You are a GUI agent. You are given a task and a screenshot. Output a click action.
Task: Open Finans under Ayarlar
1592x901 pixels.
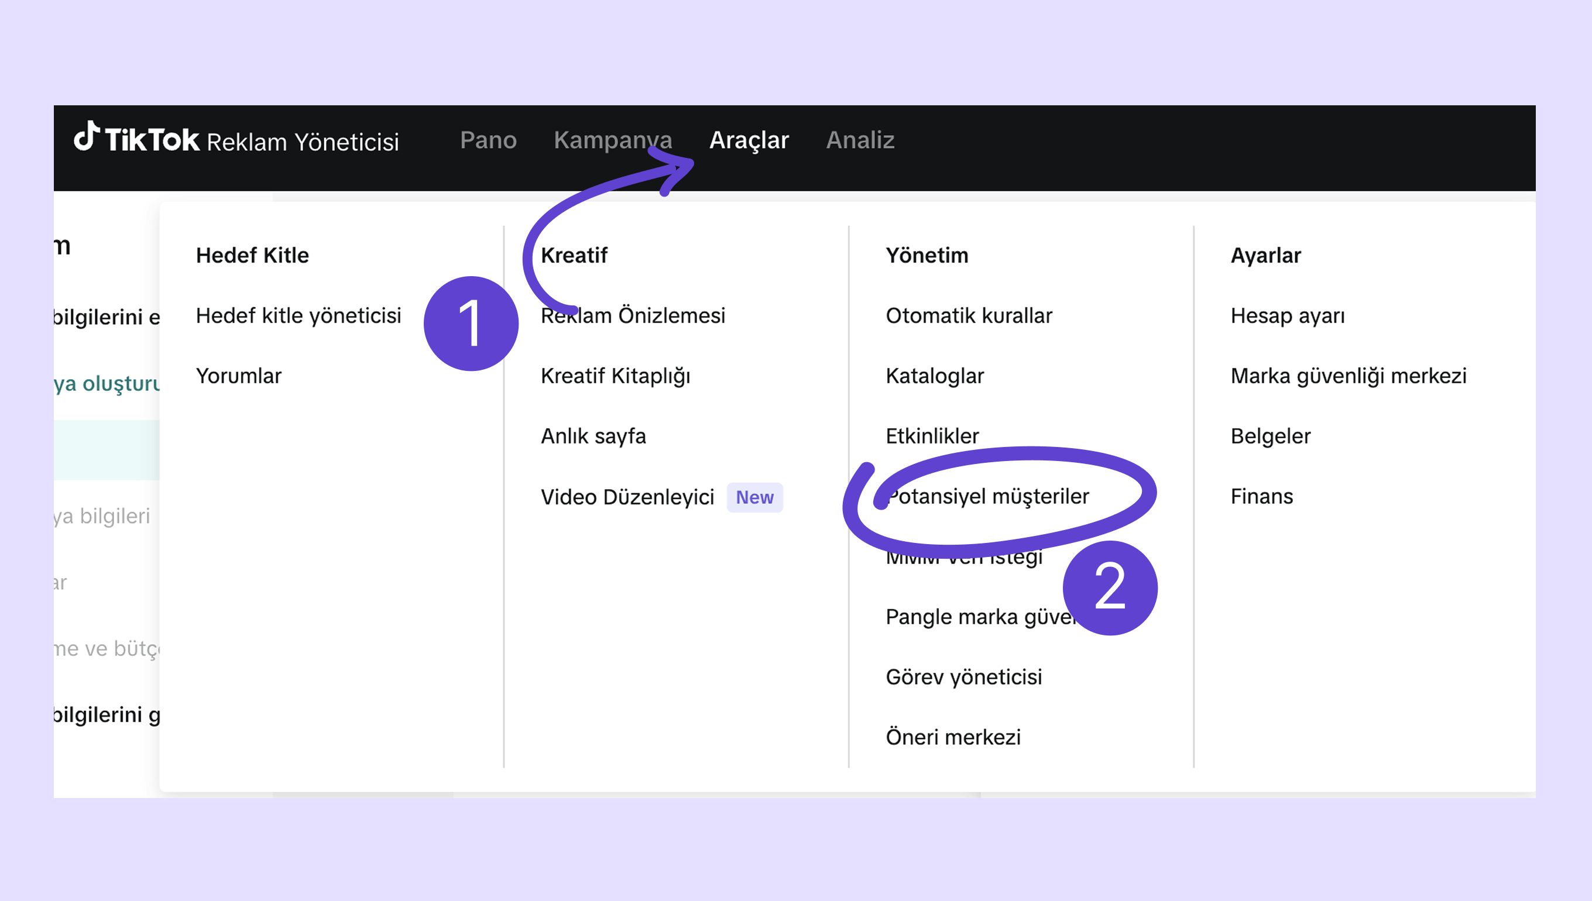[1261, 496]
